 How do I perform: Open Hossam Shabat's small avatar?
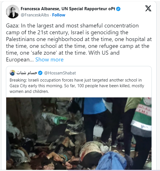(x=12, y=73)
